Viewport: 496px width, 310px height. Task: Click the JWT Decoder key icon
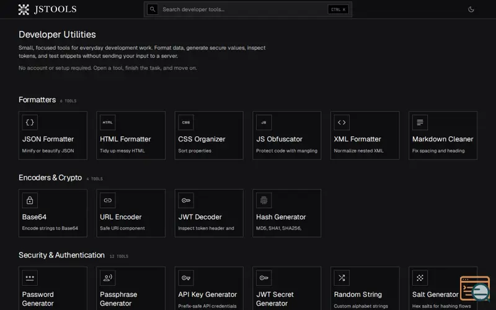[185, 200]
